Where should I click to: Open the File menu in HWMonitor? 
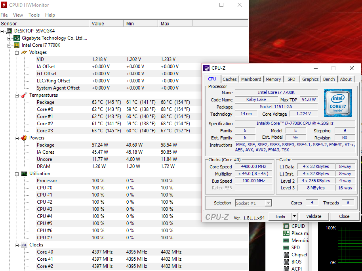4,15
